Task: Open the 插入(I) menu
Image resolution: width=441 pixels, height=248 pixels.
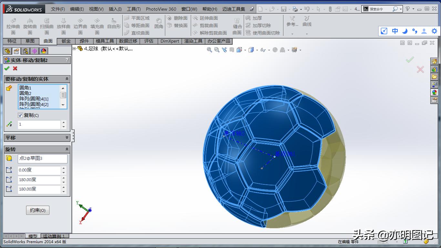Action: coord(115,9)
